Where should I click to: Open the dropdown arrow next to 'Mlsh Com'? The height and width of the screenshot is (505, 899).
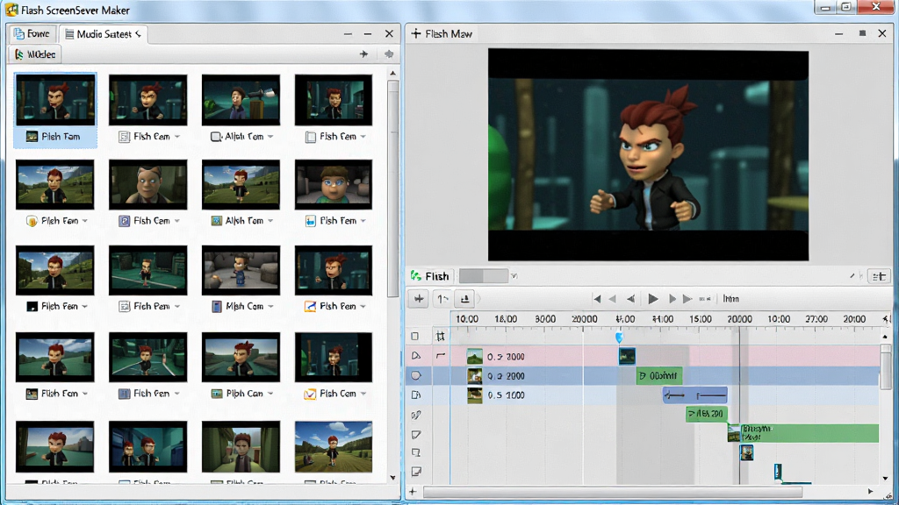270,307
